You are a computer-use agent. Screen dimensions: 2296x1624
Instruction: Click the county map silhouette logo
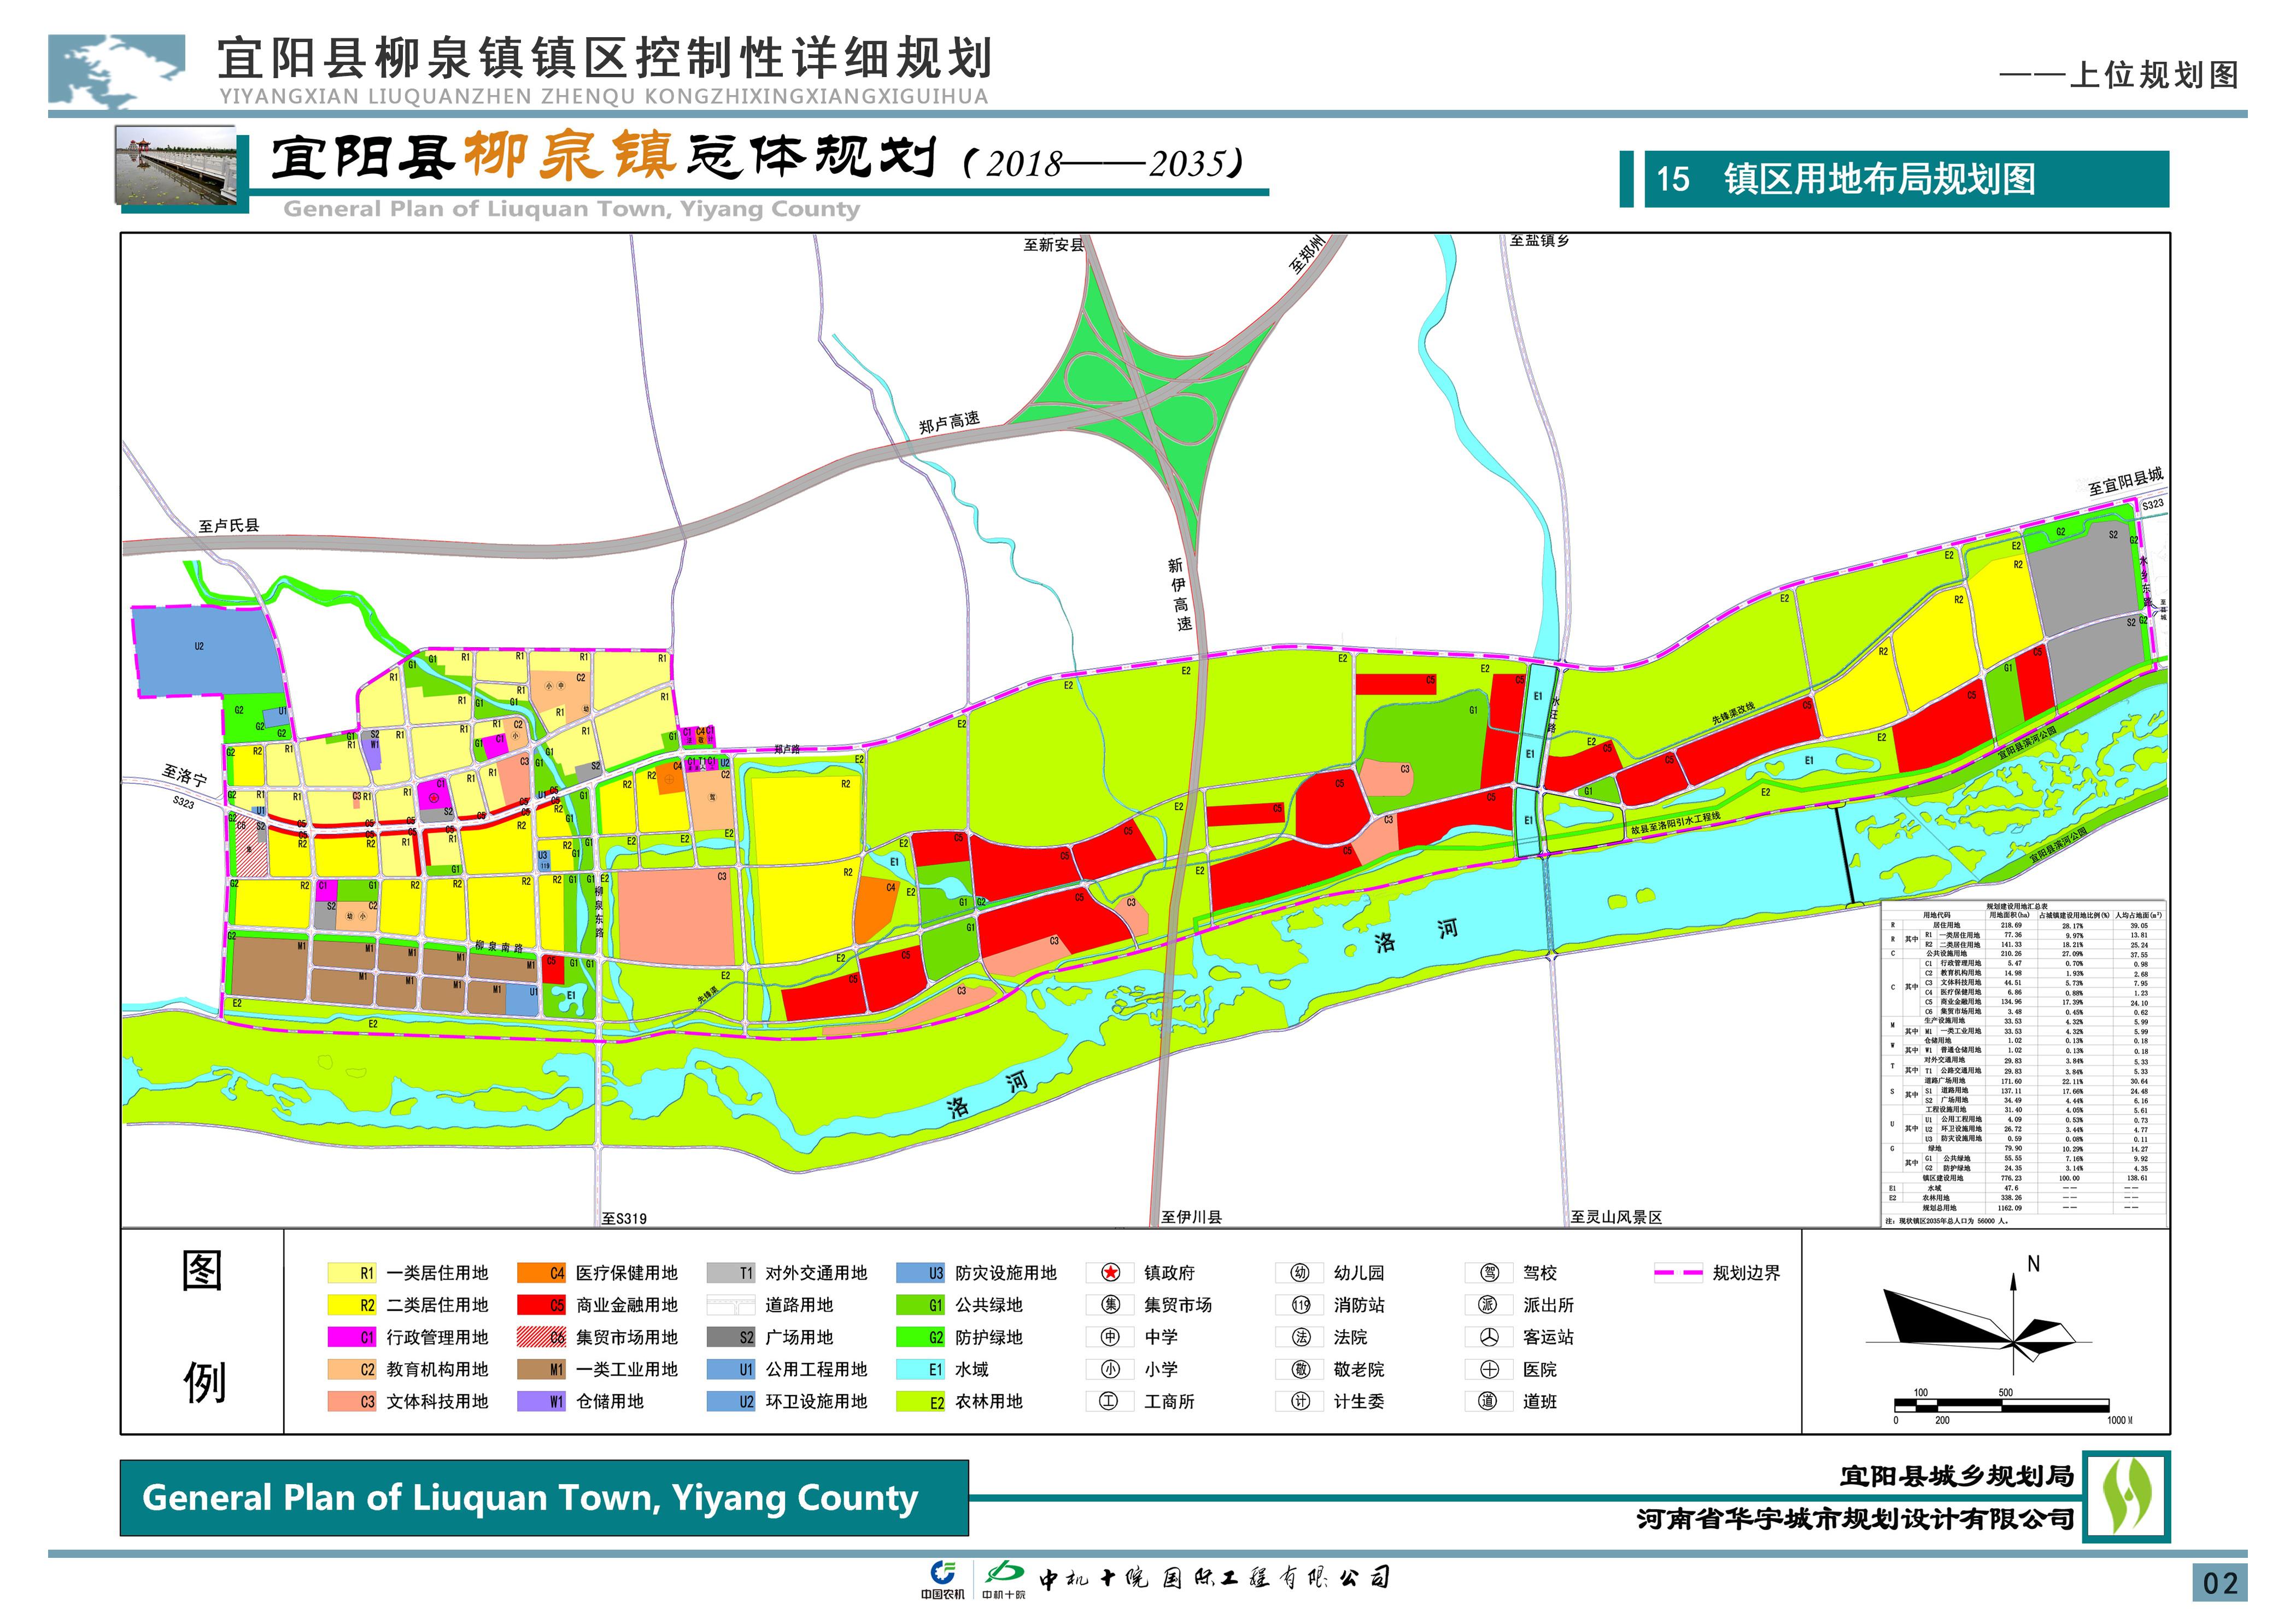[117, 71]
